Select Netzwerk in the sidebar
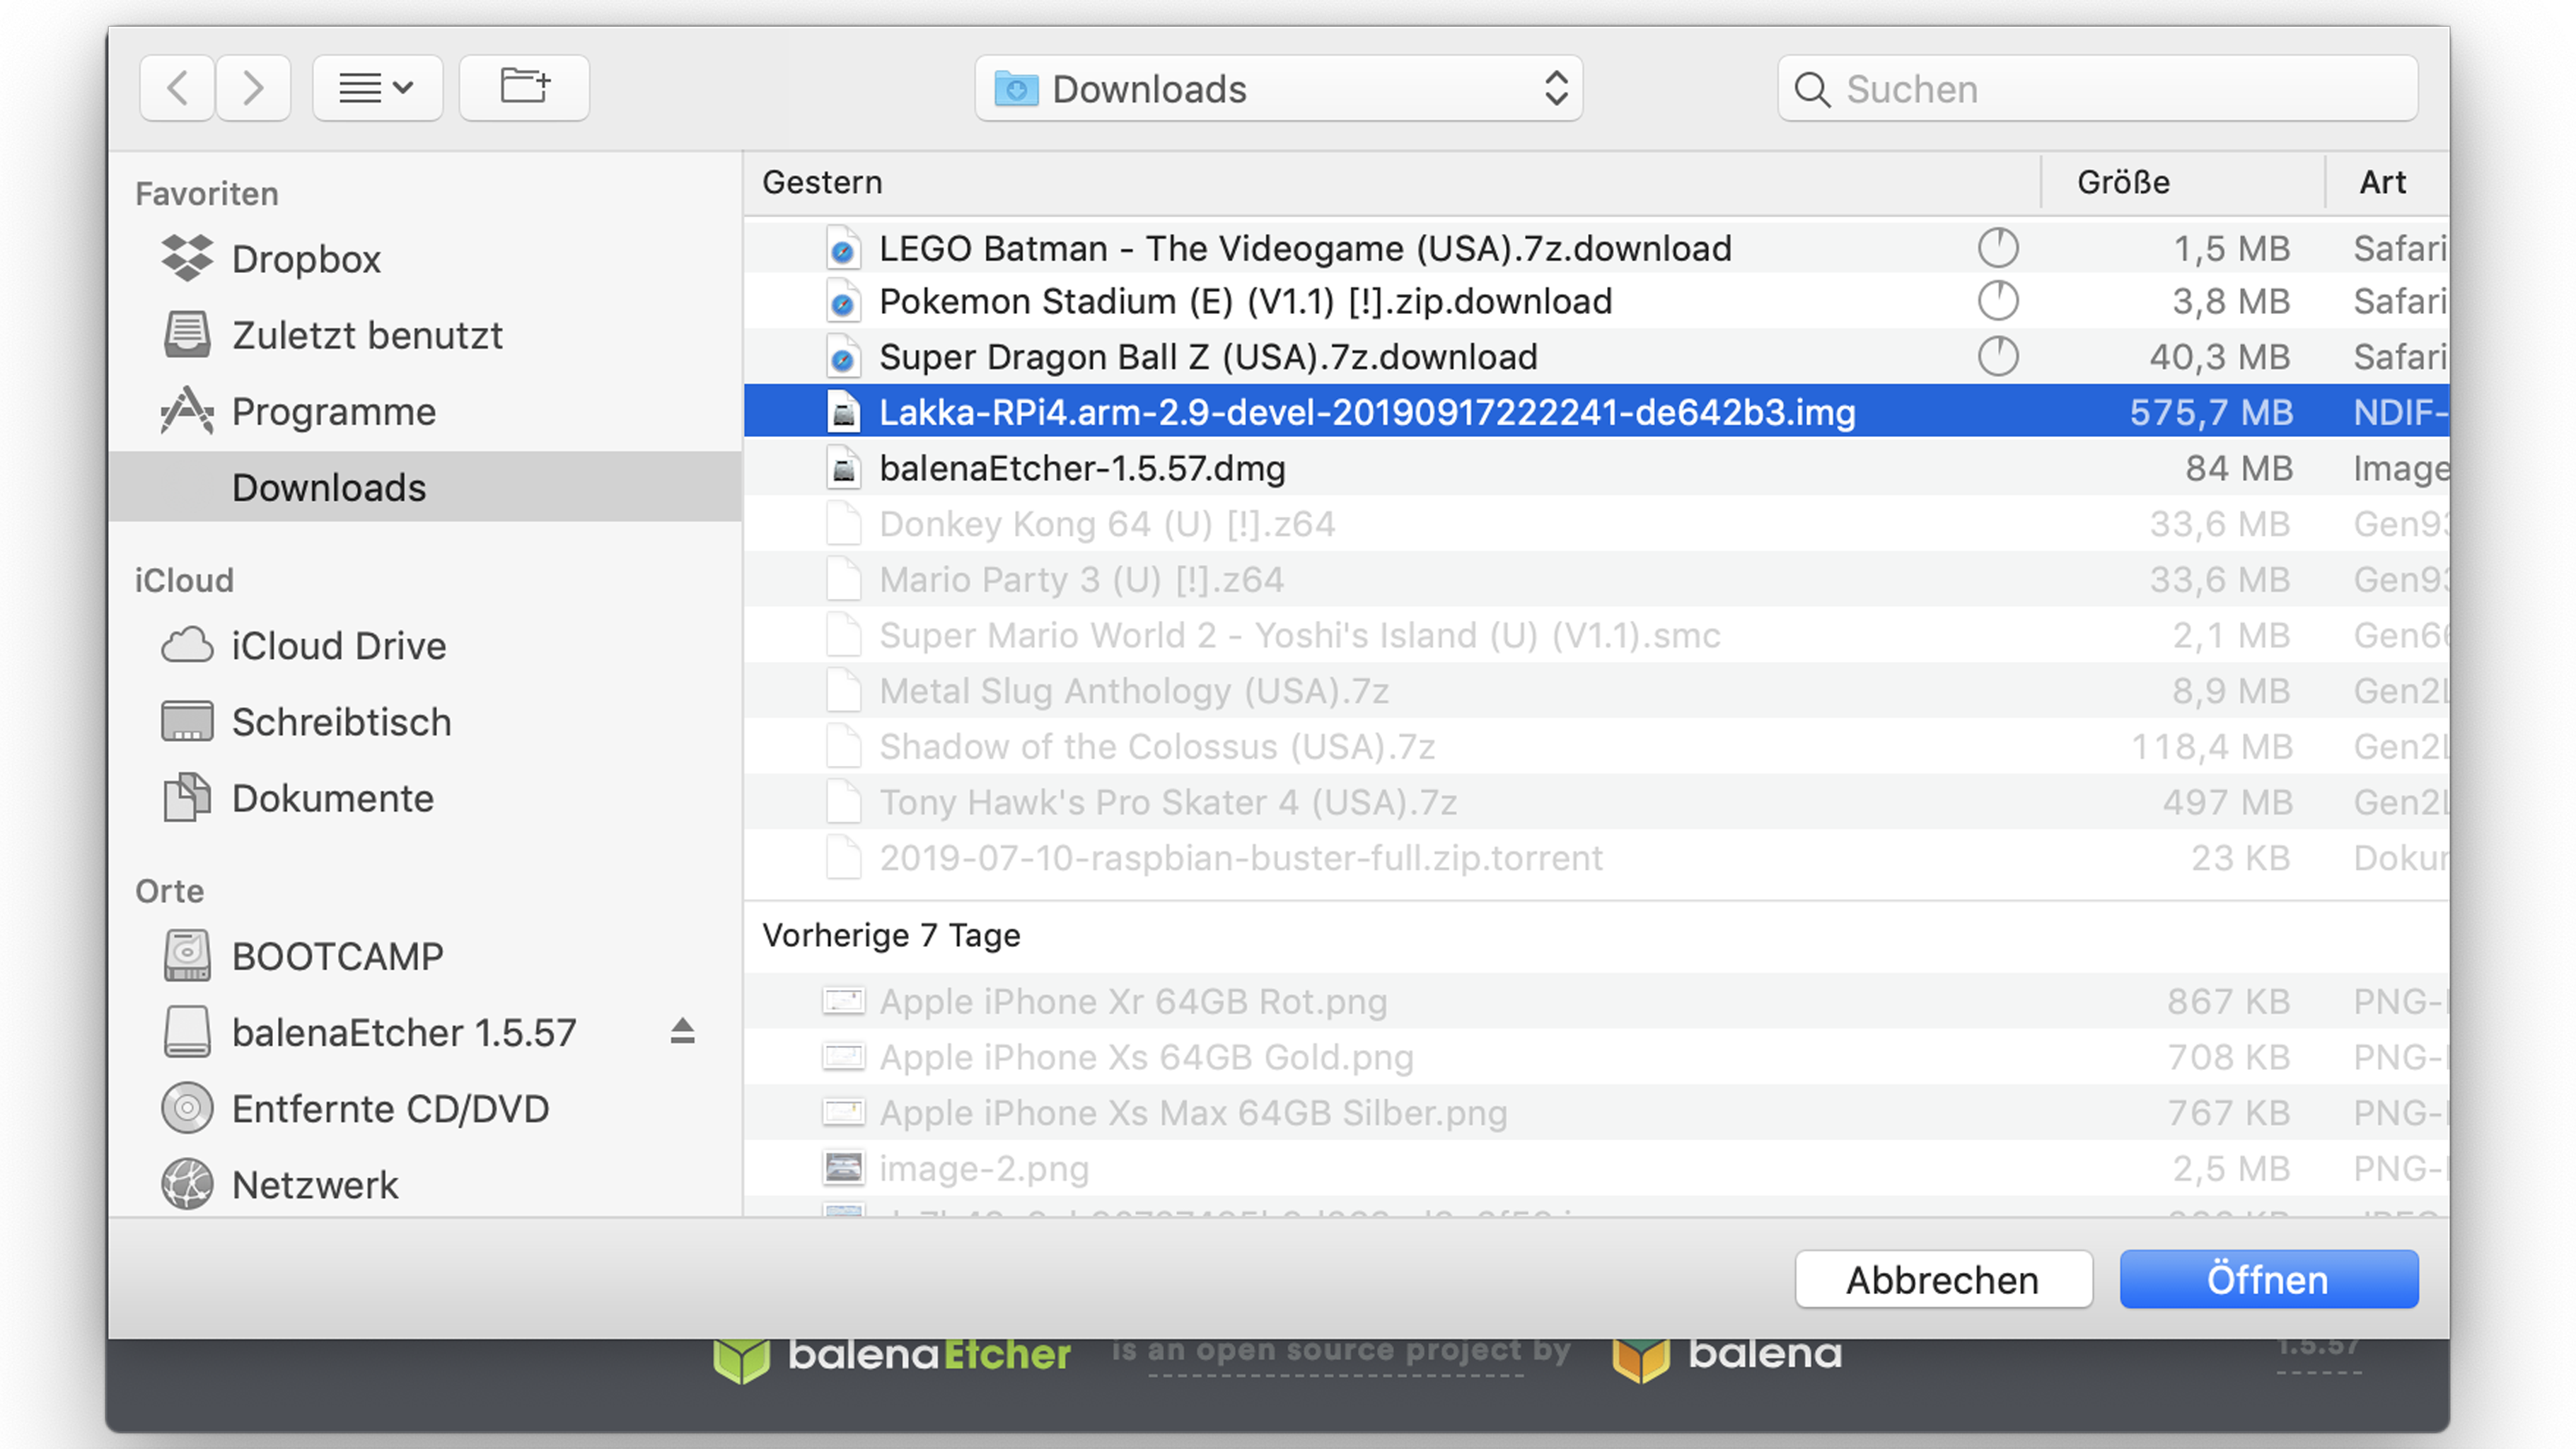Viewport: 2576px width, 1449px height. (314, 1185)
